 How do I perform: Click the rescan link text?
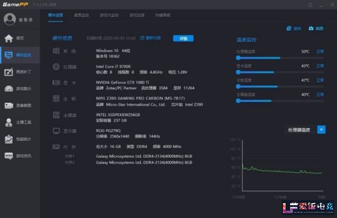click(153, 38)
